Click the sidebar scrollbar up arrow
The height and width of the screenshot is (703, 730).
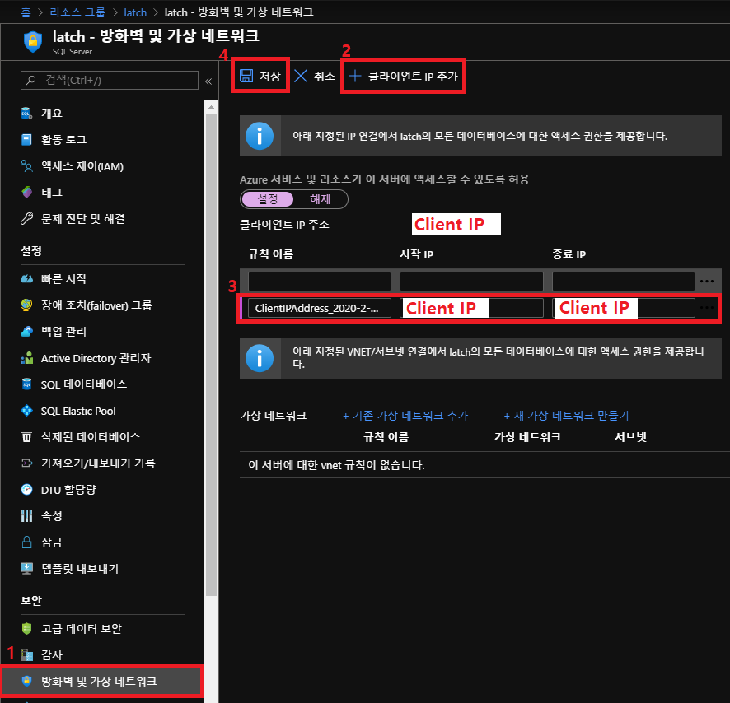[x=212, y=107]
